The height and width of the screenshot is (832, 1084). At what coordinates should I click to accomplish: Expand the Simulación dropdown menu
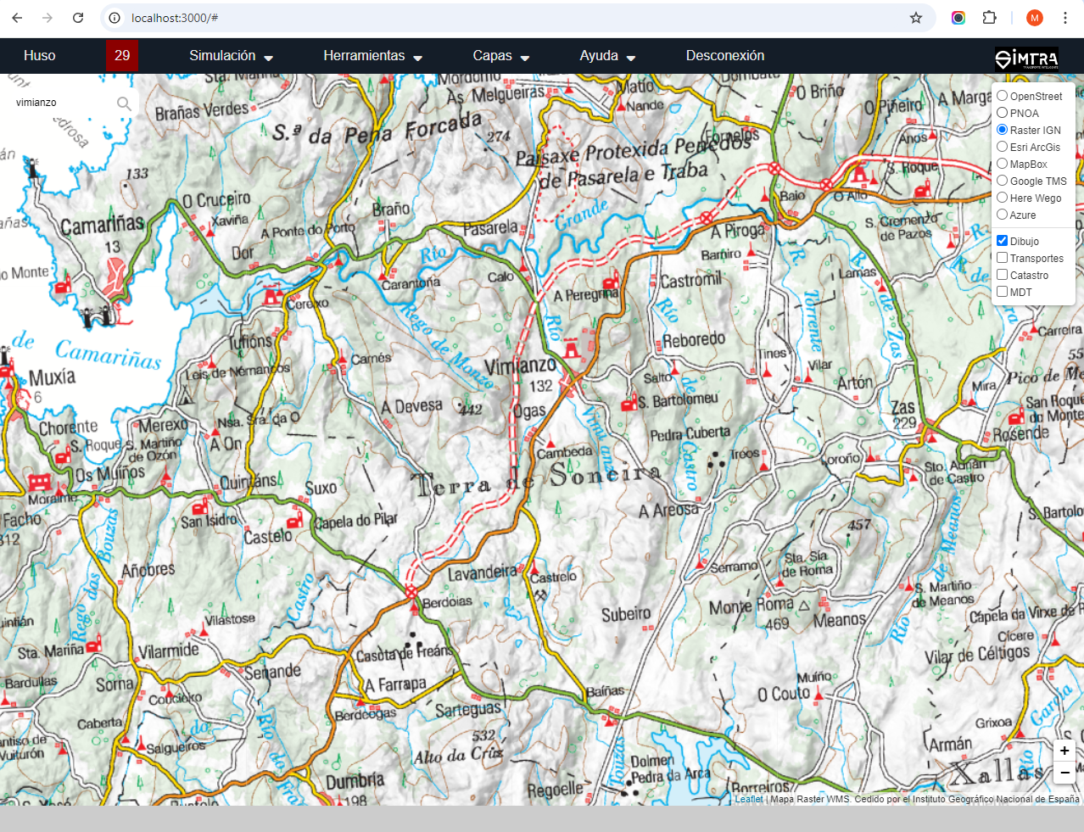point(231,56)
